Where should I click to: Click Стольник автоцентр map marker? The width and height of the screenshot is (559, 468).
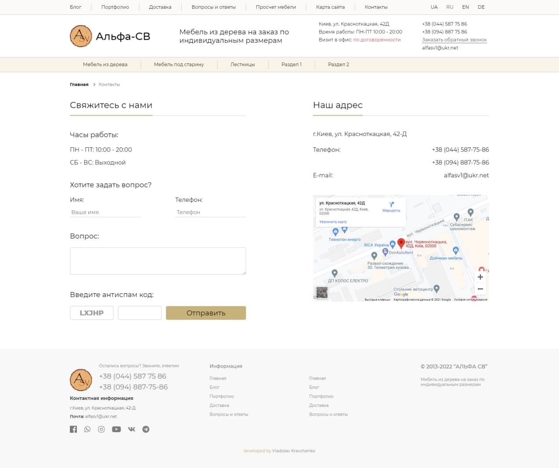(436, 288)
